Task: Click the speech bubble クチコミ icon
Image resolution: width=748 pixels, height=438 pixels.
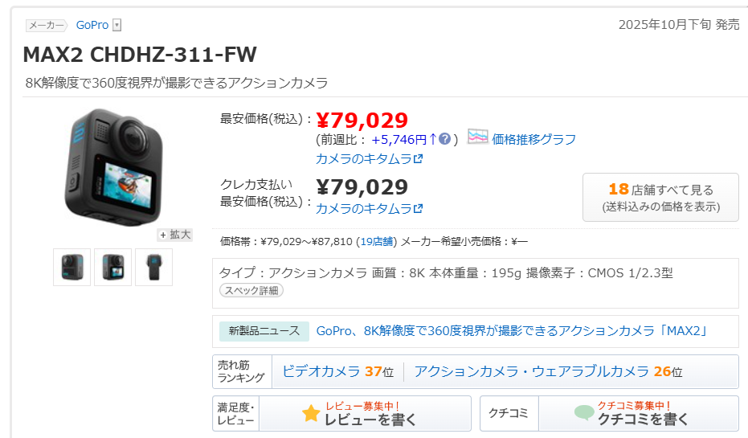Action: pos(584,413)
